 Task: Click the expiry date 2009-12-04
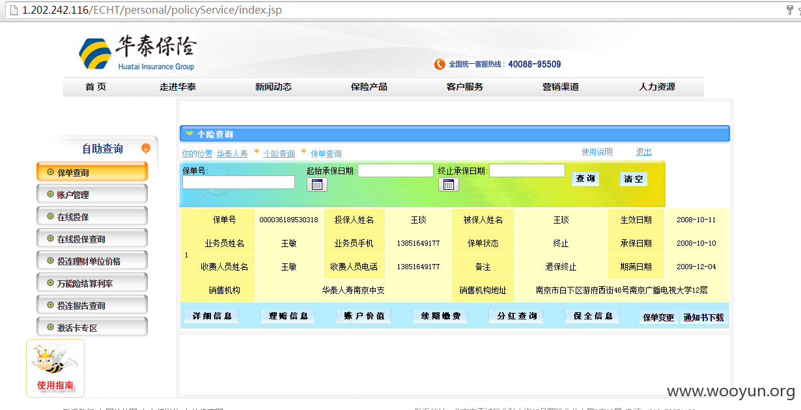pyautogui.click(x=696, y=267)
